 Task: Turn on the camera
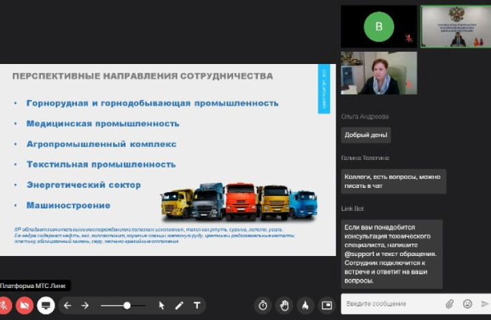[25, 306]
